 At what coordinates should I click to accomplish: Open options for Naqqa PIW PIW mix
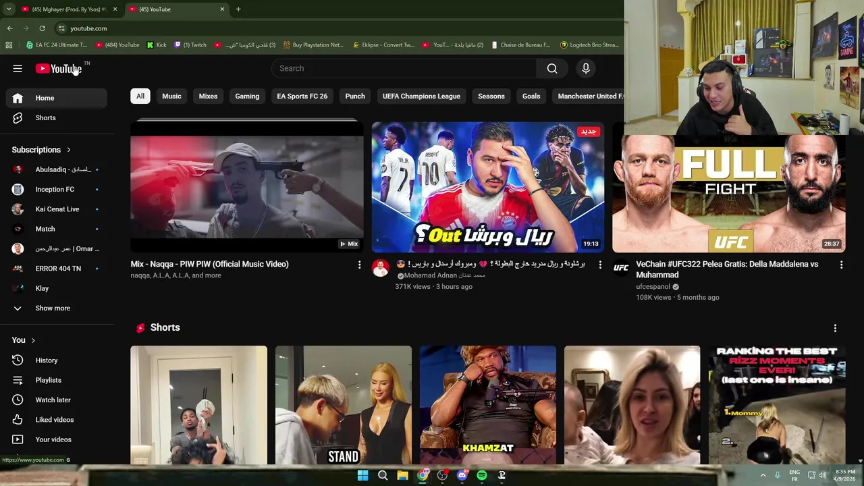[359, 265]
